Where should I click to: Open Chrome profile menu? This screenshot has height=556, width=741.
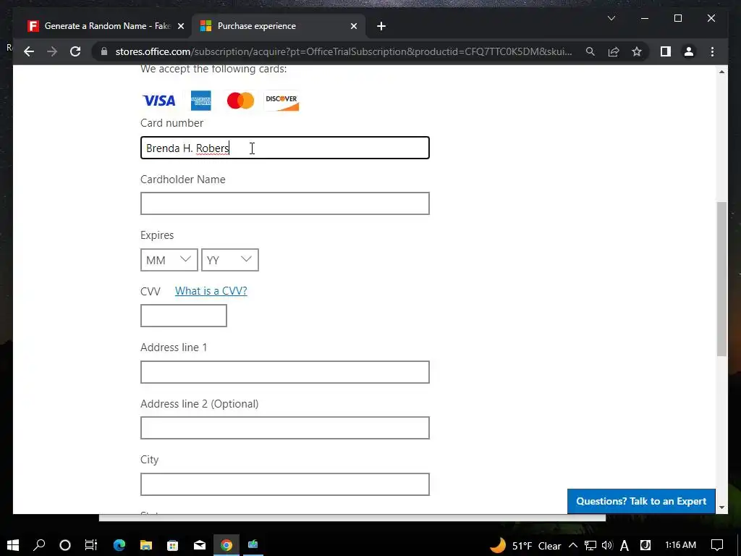689,51
